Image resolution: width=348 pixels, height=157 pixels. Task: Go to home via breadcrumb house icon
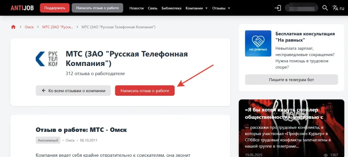click(13, 27)
